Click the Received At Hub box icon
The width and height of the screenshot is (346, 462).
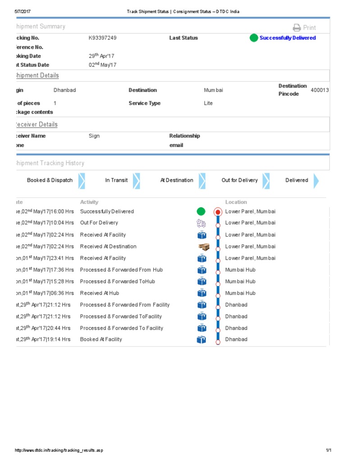(201, 293)
